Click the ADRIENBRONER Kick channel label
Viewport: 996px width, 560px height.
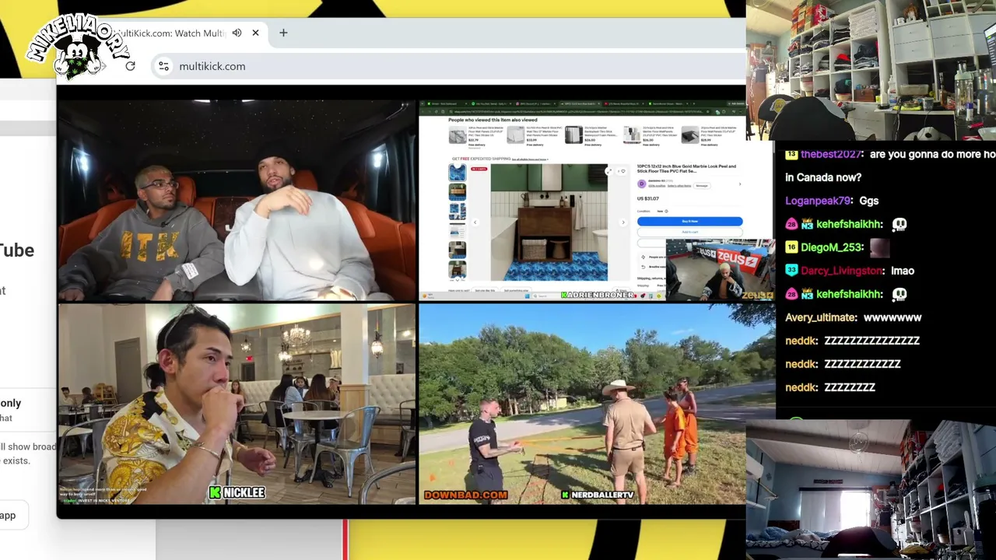(x=597, y=296)
